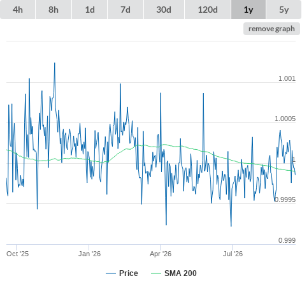Click the remove graph button

[271, 29]
